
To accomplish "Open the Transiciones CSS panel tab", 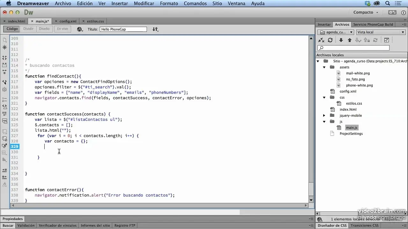I will click(x=364, y=226).
